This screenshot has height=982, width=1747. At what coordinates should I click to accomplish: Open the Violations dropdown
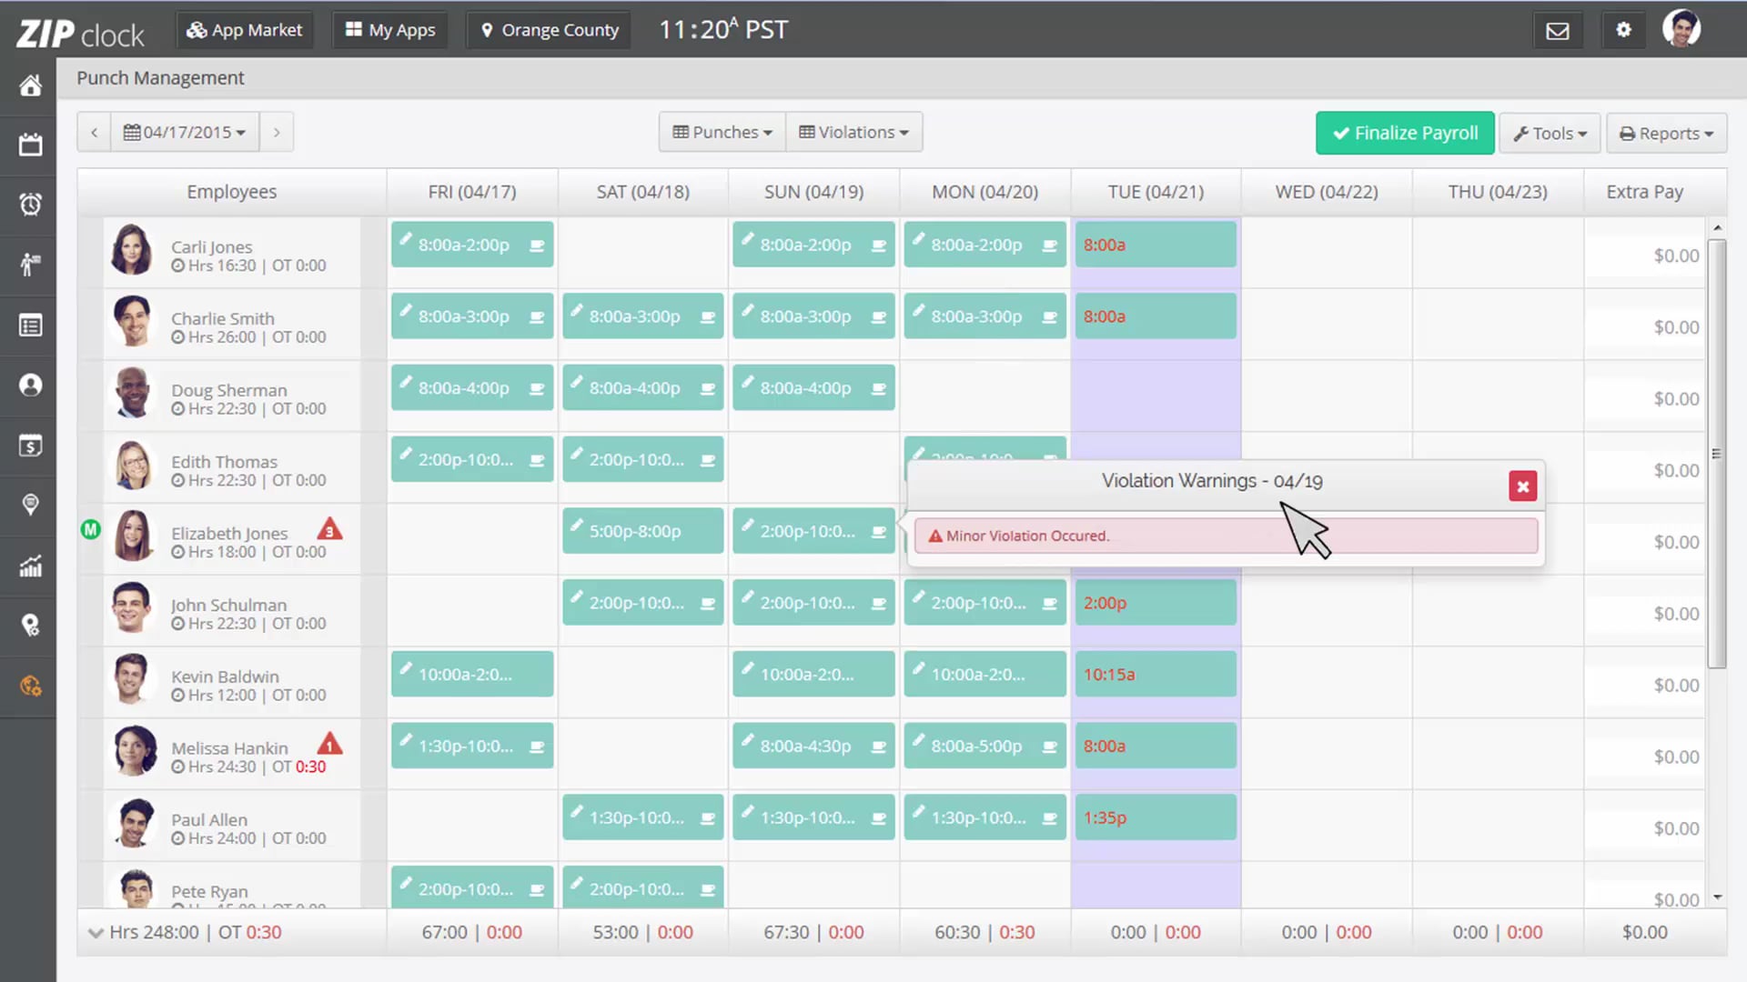pos(854,132)
